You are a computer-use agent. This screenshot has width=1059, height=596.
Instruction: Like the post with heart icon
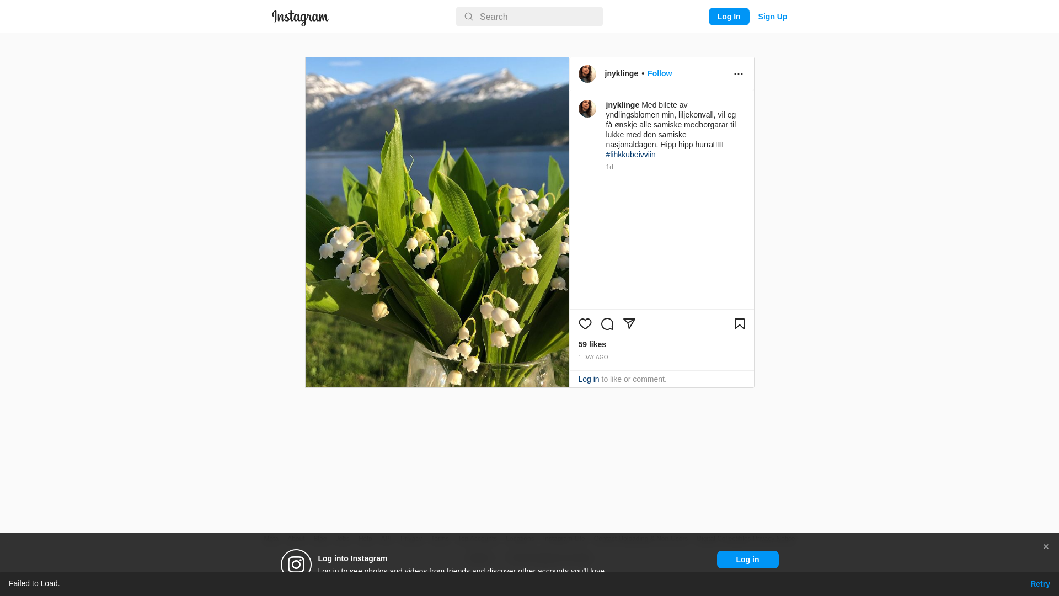coord(585,324)
